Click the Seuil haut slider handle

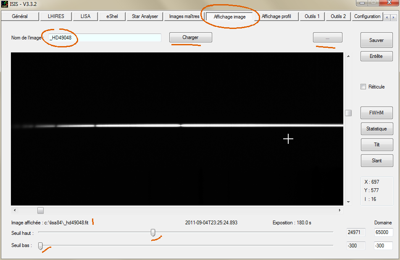click(x=153, y=233)
